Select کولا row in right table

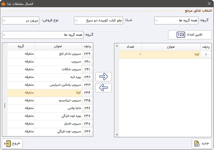165,55
